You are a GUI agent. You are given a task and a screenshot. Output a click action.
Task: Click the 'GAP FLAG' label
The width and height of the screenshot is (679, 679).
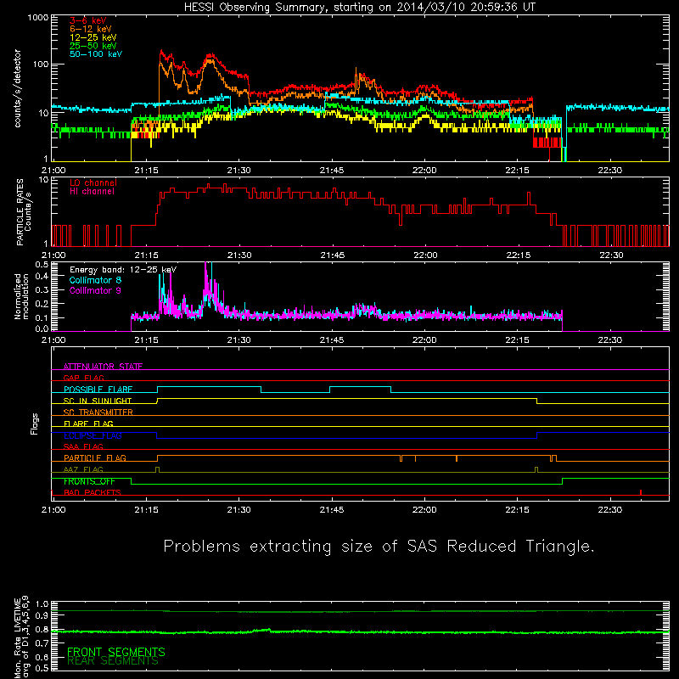point(83,378)
